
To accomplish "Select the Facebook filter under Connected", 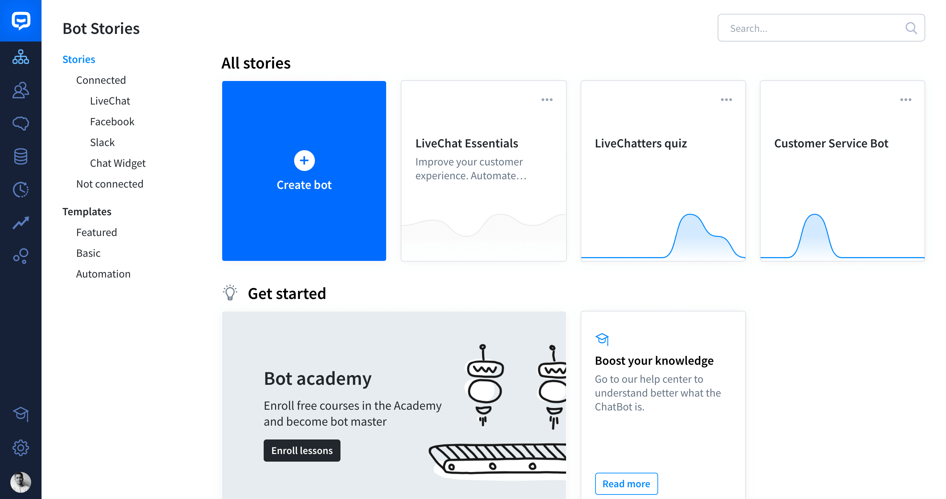I will tap(111, 121).
